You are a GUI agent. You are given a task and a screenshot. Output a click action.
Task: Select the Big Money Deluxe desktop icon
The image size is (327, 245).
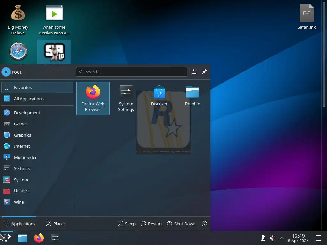pyautogui.click(x=18, y=20)
